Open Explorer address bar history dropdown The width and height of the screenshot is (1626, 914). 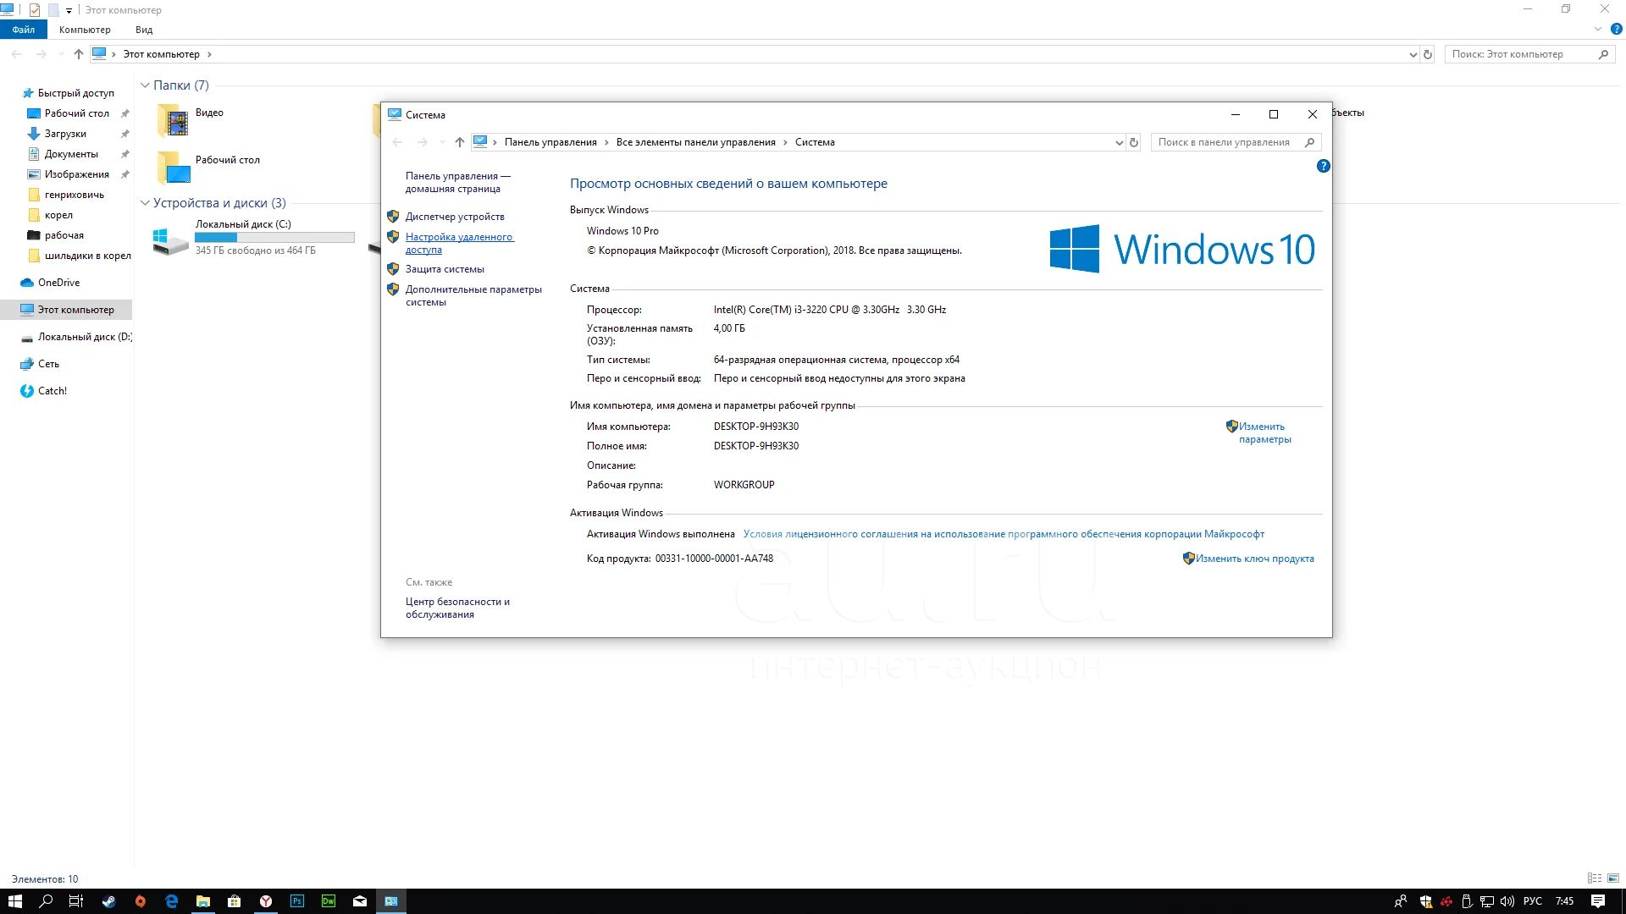1413,54
